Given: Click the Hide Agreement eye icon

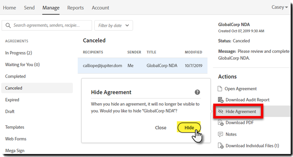Looking at the screenshot, I should point(221,111).
